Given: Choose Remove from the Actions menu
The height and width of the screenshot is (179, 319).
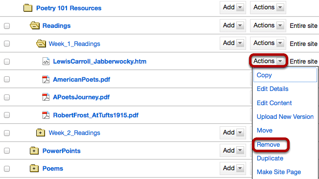Looking at the screenshot, I should coord(268,145).
